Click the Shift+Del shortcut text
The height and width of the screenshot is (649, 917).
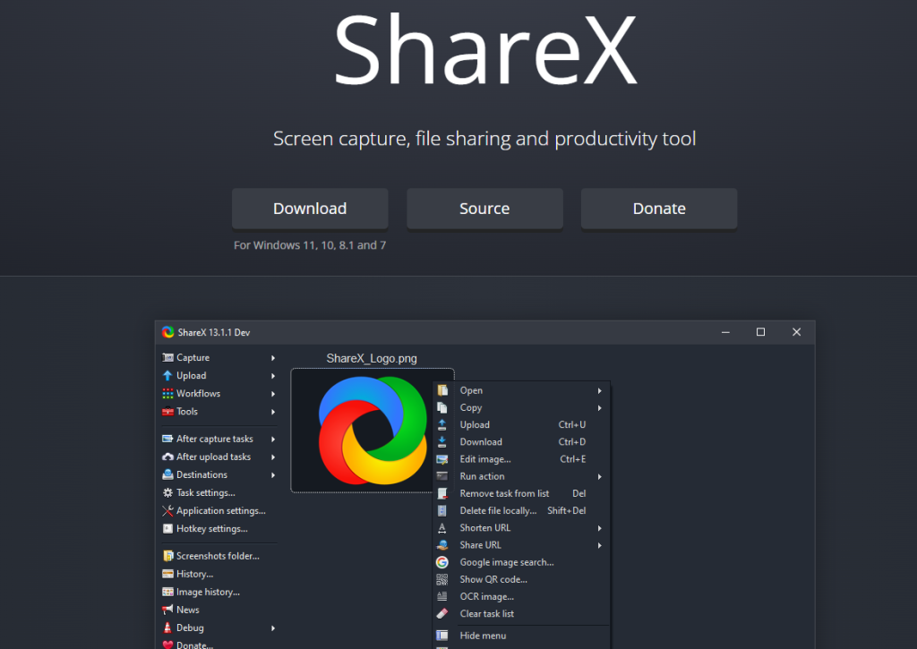pos(566,510)
